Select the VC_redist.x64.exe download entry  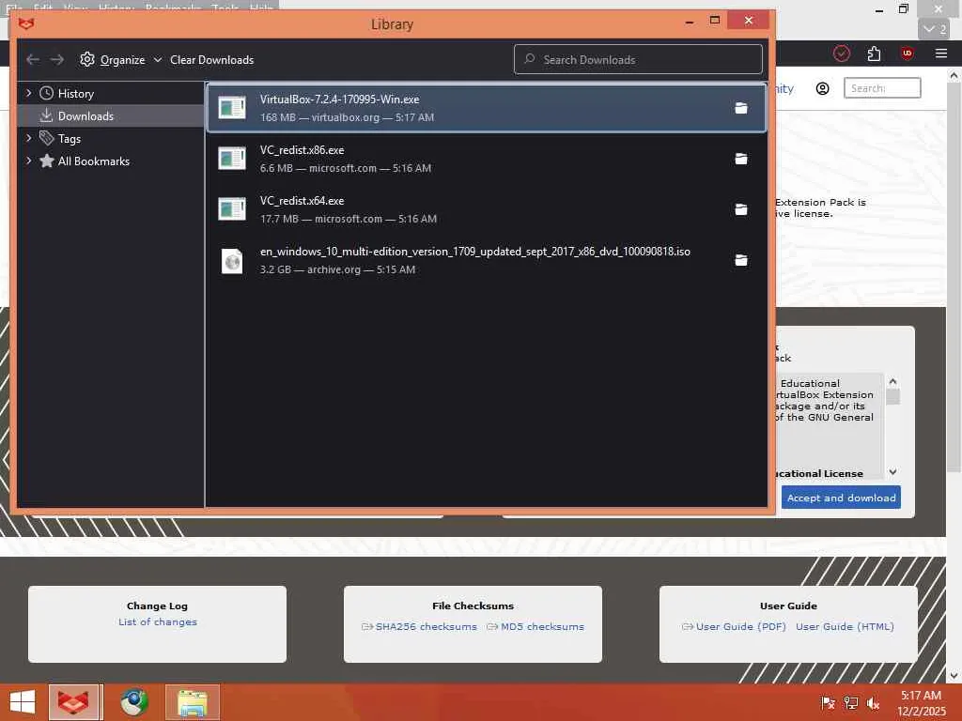tap(487, 209)
